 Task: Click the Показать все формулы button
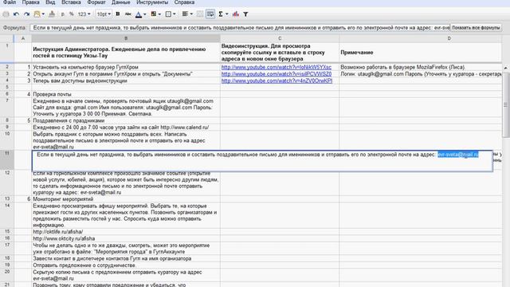(x=476, y=28)
